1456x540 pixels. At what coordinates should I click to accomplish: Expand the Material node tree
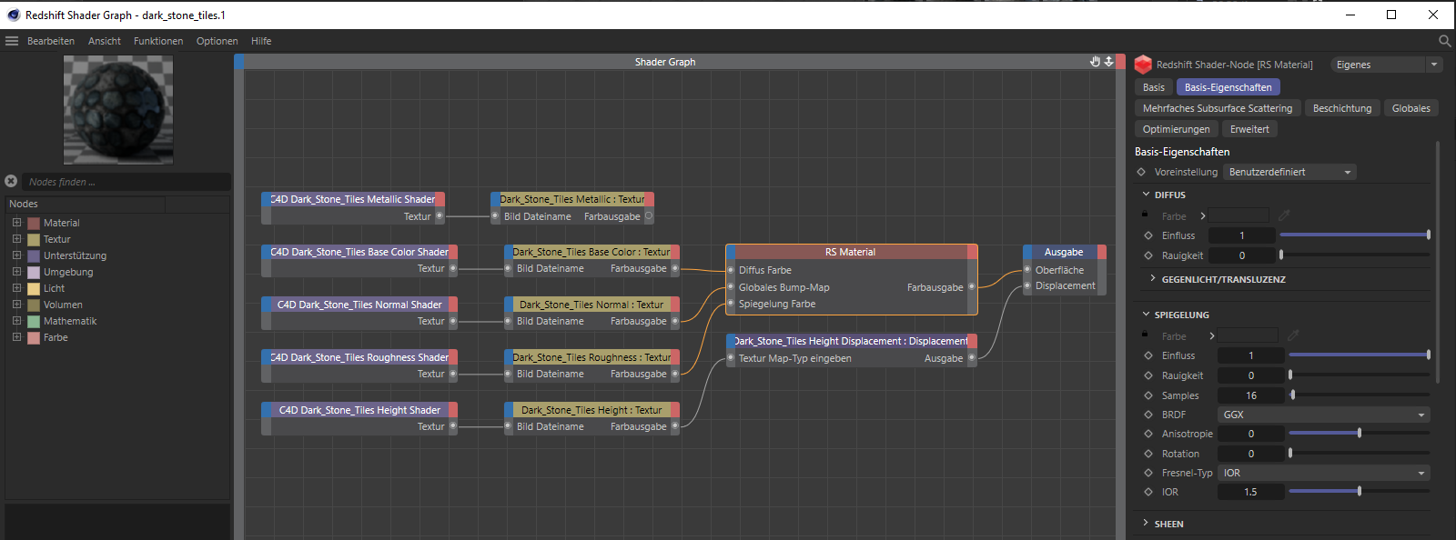[x=16, y=223]
